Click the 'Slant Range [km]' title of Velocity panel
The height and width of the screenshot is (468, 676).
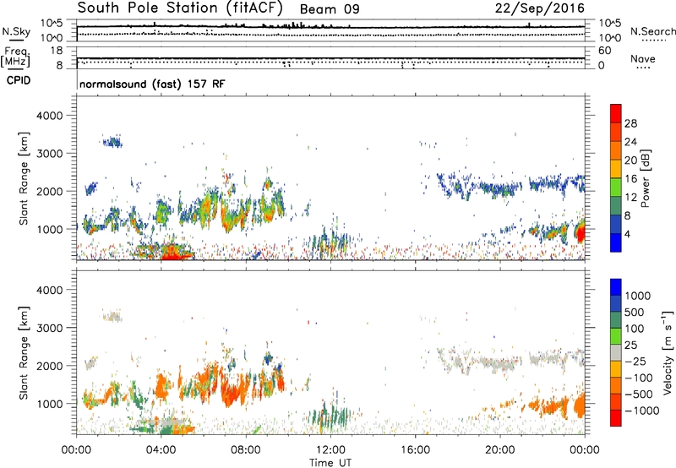click(x=24, y=353)
